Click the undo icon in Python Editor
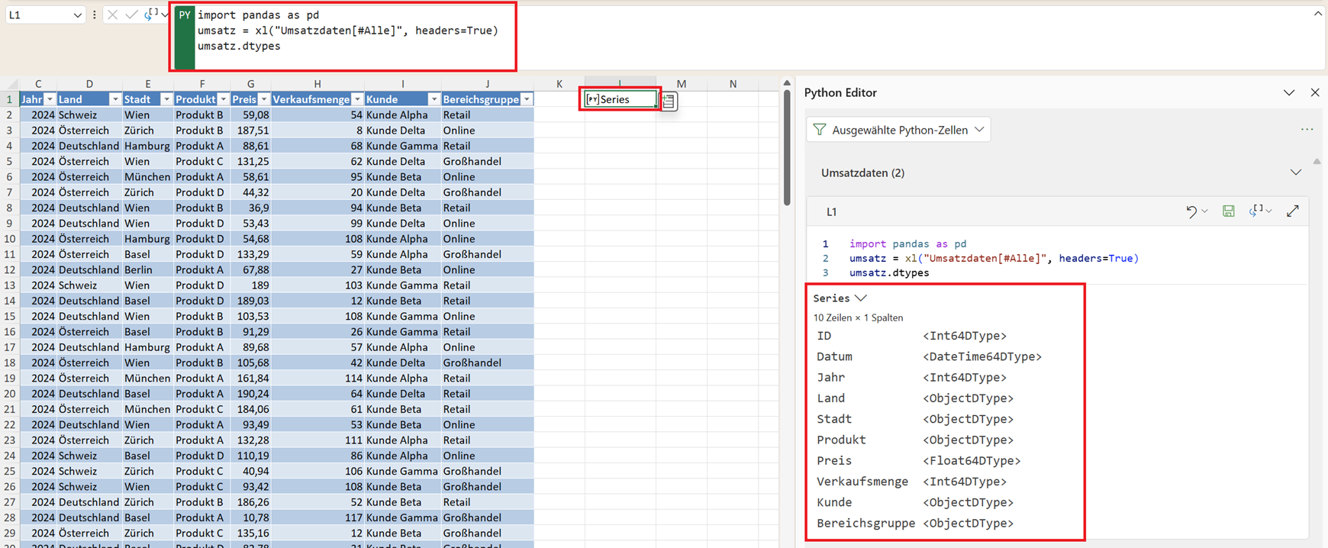This screenshot has width=1328, height=548. pyautogui.click(x=1191, y=211)
